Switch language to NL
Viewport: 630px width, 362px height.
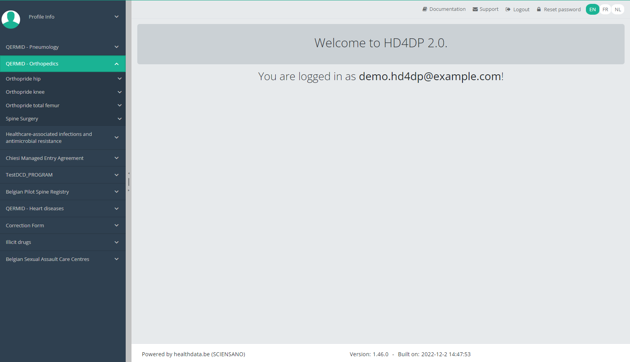(618, 9)
